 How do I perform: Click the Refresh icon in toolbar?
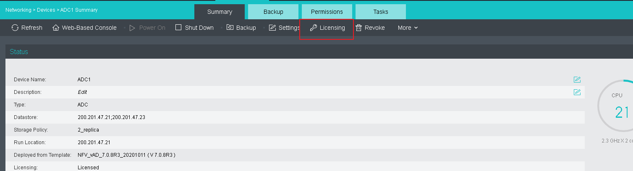(15, 28)
